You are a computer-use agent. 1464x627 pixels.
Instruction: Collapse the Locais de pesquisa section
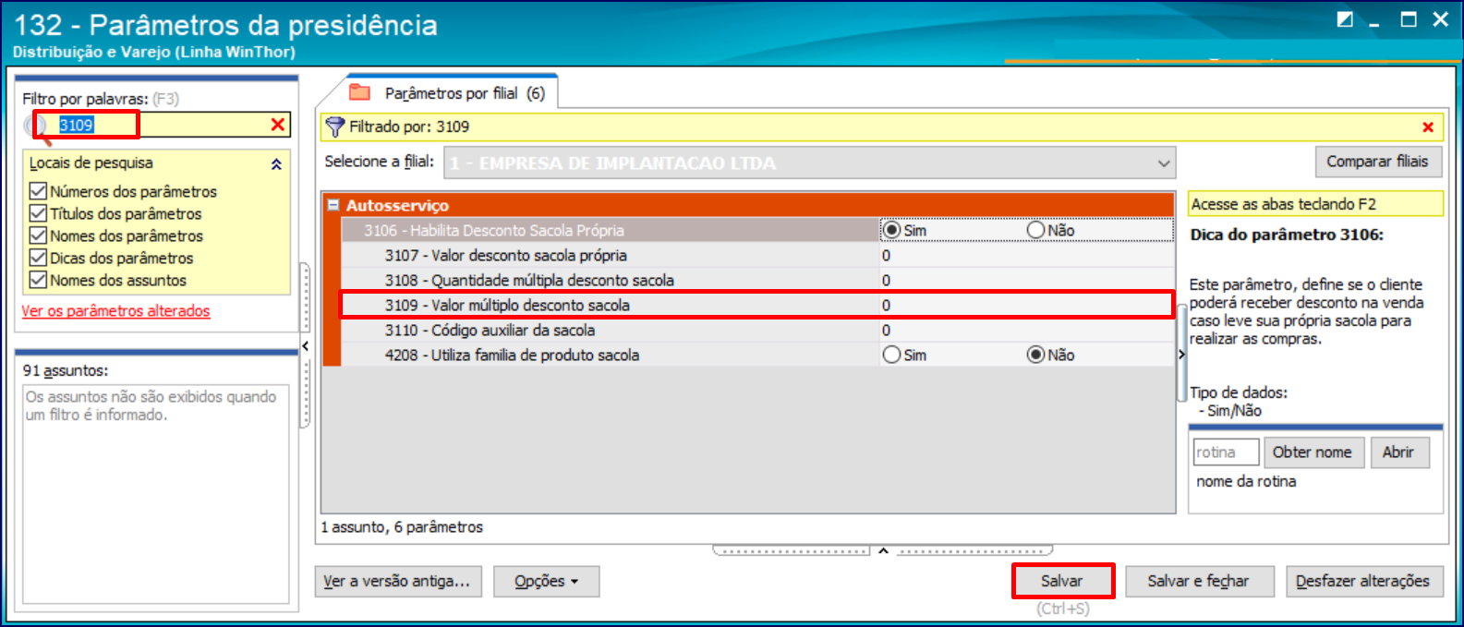click(276, 164)
